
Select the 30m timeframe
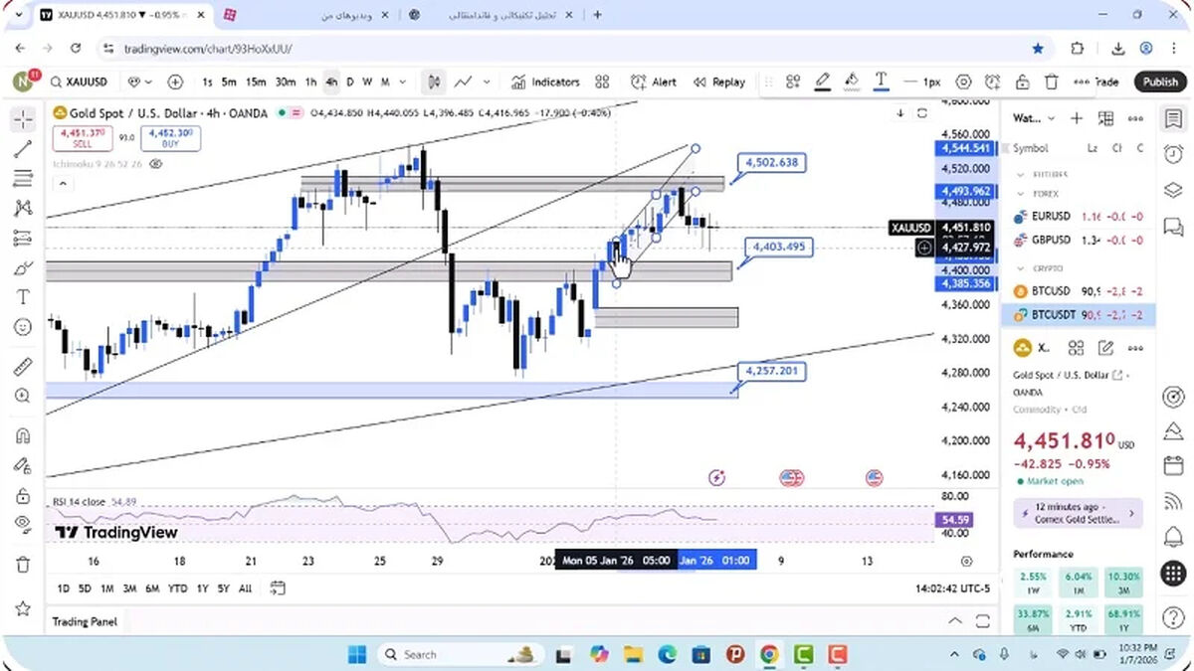point(285,83)
